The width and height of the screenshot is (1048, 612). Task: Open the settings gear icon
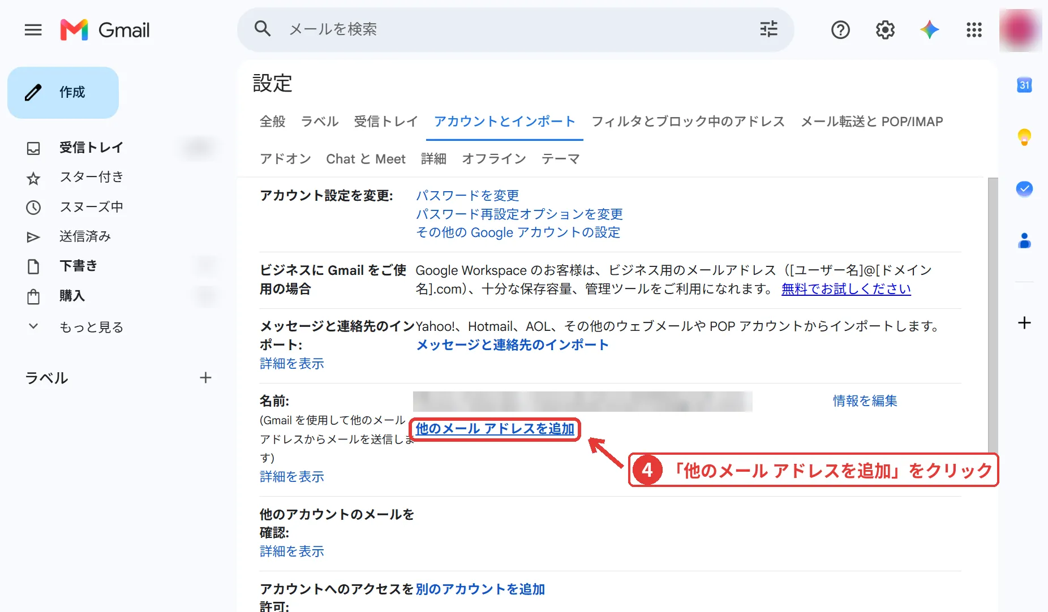tap(885, 29)
